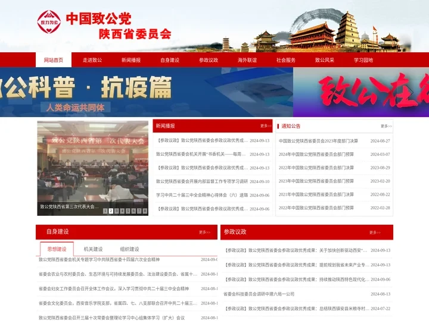Open article 省委会科技委员会调研中建六局一公司
The width and height of the screenshot is (429, 321).
259,294
